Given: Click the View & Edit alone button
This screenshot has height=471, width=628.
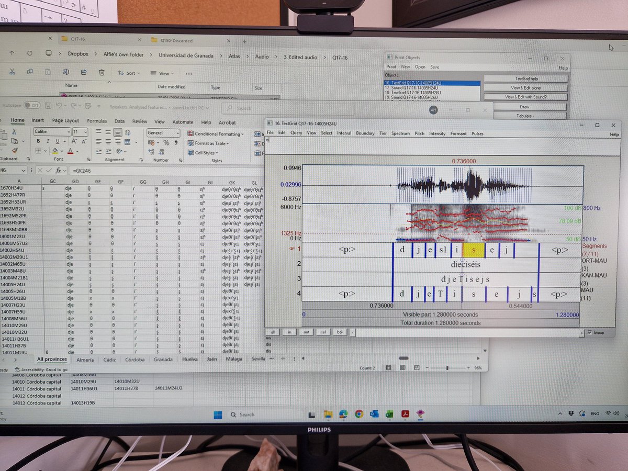Looking at the screenshot, I should coord(526,88).
